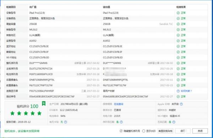Screen dimensions: 213x138
Task: Click the 充电次数 215次 value
Action: click(117, 116)
